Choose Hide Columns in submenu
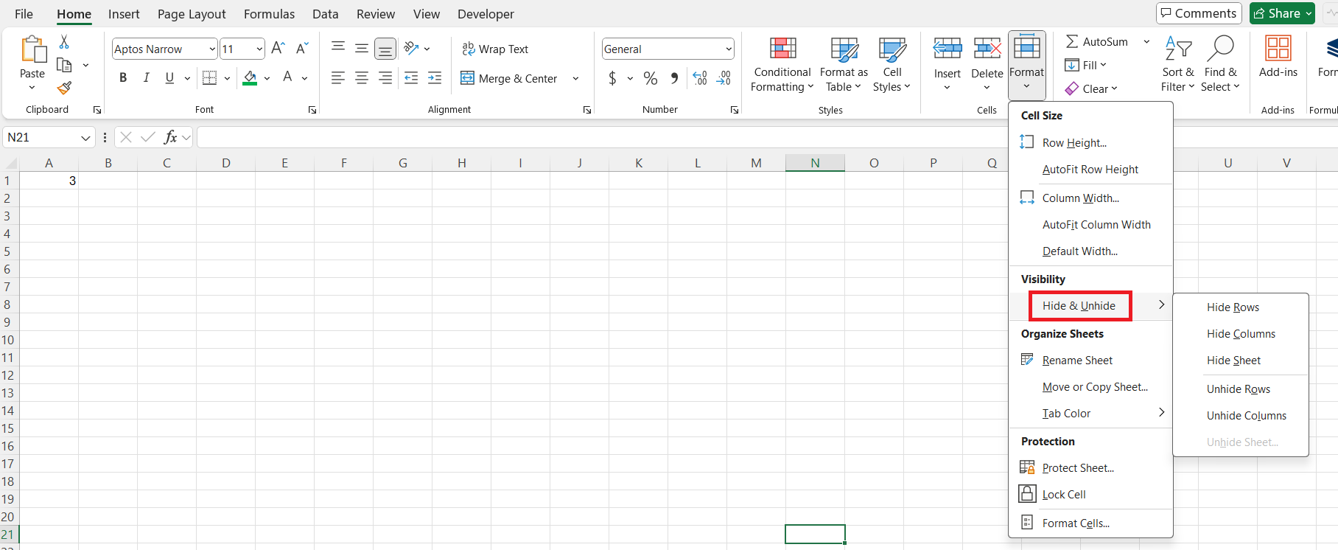The height and width of the screenshot is (550, 1338). (x=1241, y=334)
